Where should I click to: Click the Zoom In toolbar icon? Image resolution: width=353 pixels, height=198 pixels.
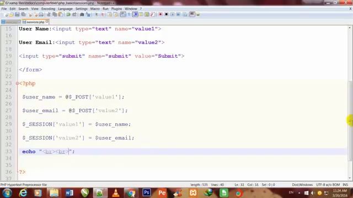(x=97, y=15)
